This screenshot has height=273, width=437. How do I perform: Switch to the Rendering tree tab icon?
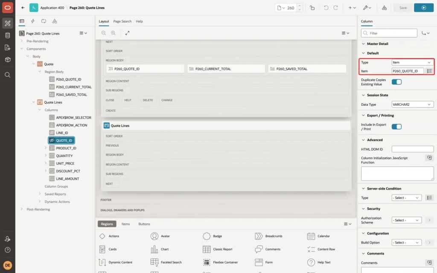coord(22,21)
